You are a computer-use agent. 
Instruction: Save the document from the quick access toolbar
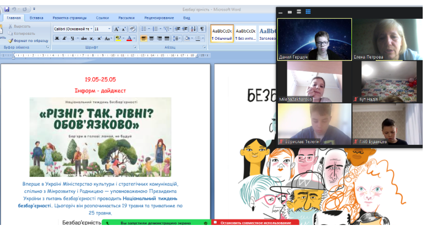(x=7, y=9)
